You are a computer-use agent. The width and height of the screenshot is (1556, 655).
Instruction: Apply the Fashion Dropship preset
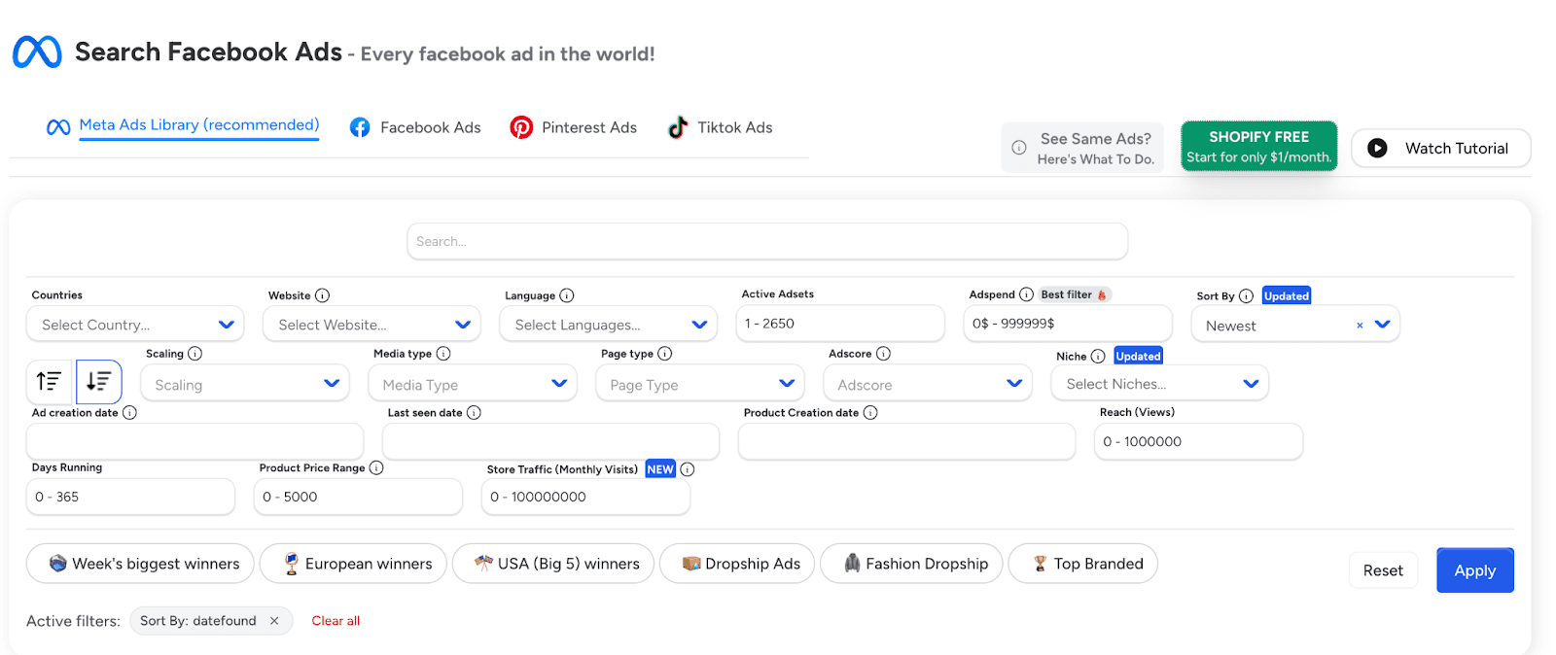911,564
